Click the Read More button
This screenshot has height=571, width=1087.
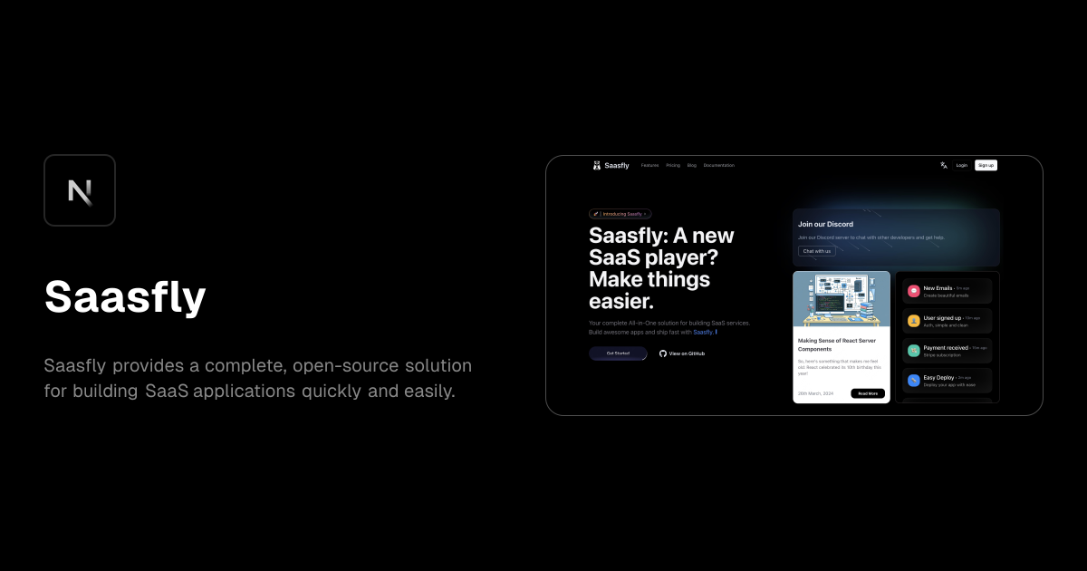(x=868, y=393)
